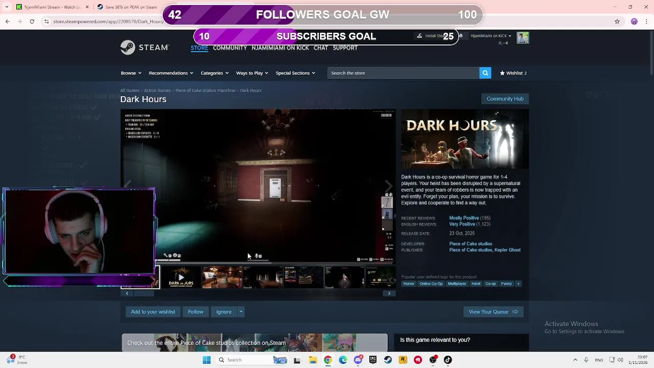654x368 pixels.
Task: Expand more tags with plus button
Action: (518, 284)
